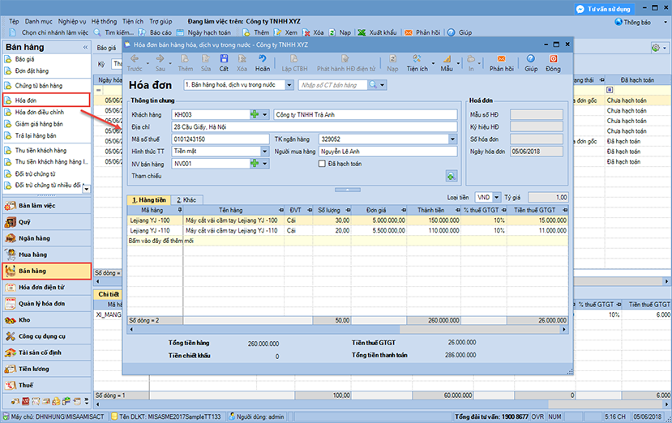Open Hóa đơn điều chỉnh in sidebar
The image size is (672, 423).
point(40,112)
